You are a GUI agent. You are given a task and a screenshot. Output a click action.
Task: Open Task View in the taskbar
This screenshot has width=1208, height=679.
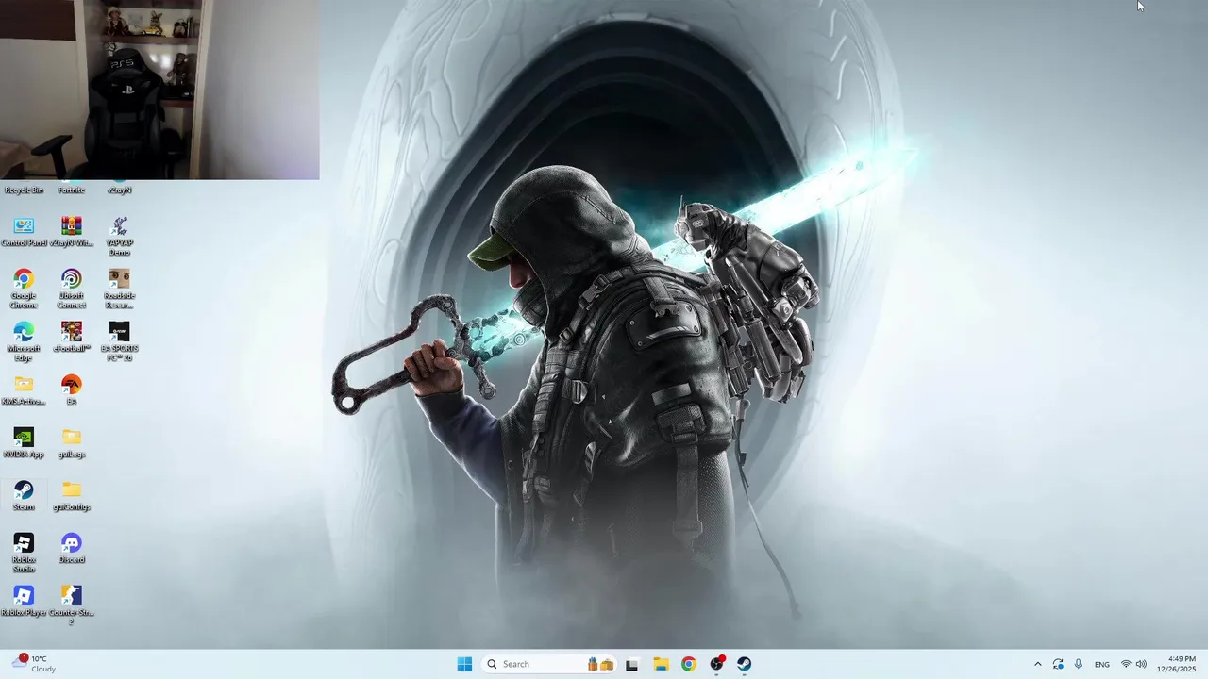point(631,664)
